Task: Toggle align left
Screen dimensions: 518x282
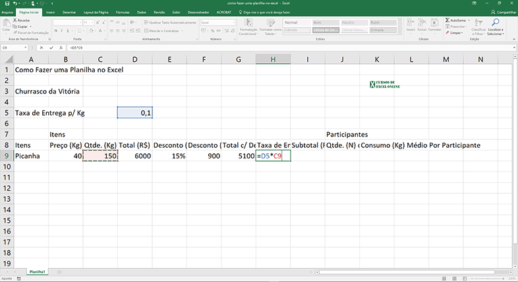Action: 111,31
